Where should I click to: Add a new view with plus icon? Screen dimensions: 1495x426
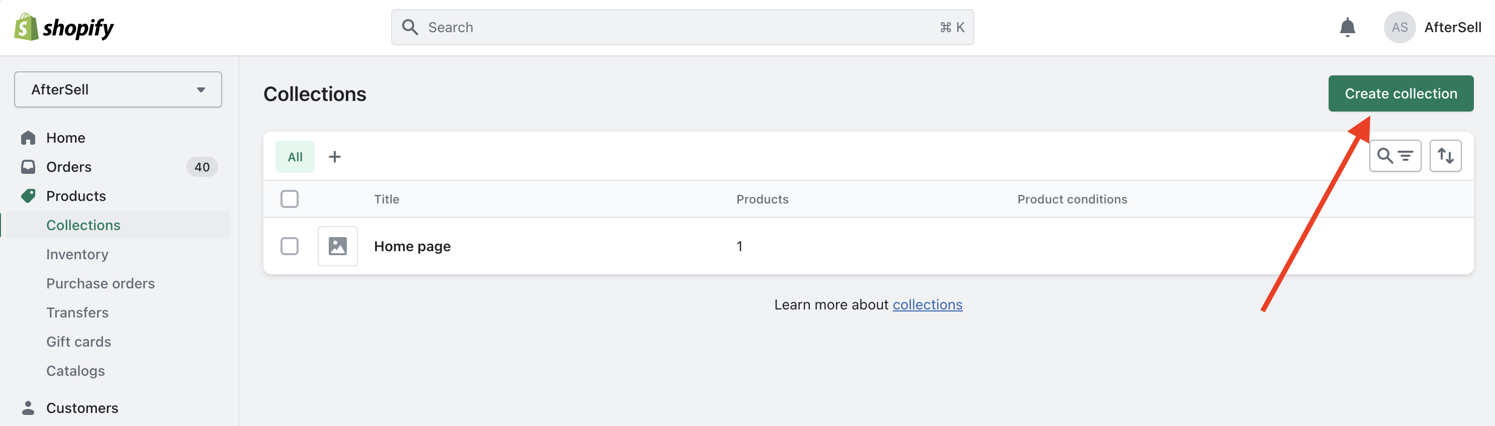point(335,157)
